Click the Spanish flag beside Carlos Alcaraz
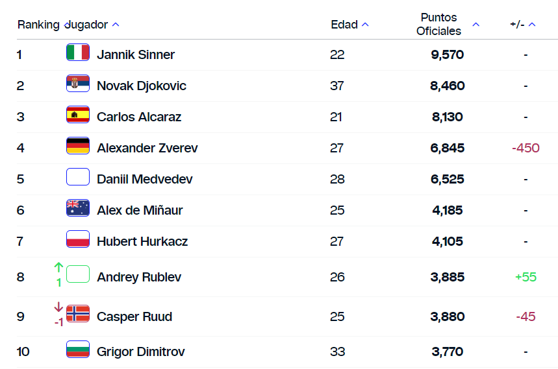558x369 pixels. [78, 115]
